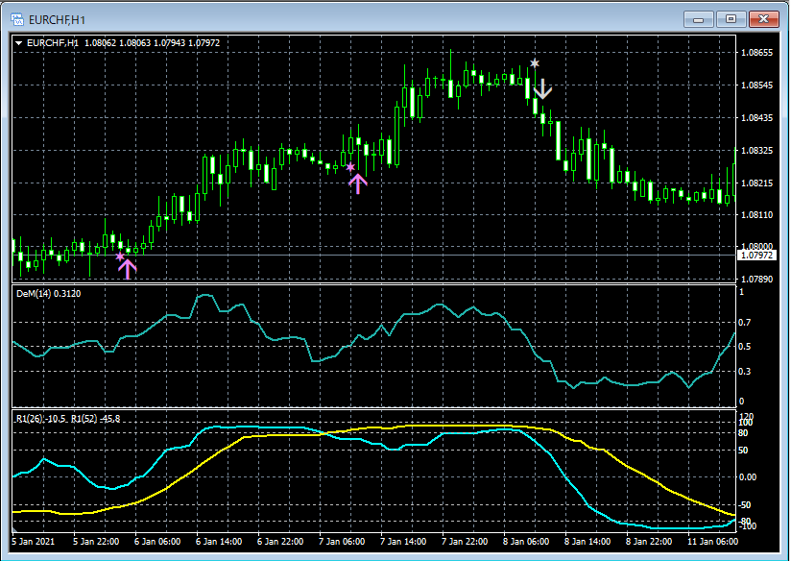791x561 pixels.
Task: Click the chart window icon in title bar
Action: click(17, 18)
